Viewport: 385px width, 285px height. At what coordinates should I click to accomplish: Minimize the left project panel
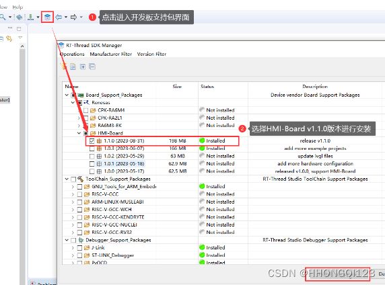click(10, 28)
